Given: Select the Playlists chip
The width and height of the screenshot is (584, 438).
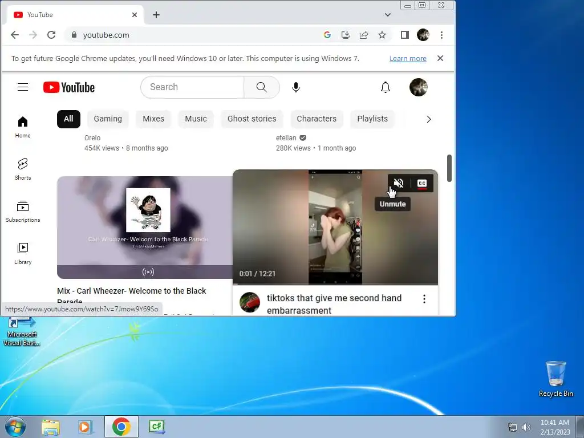Looking at the screenshot, I should 372,119.
